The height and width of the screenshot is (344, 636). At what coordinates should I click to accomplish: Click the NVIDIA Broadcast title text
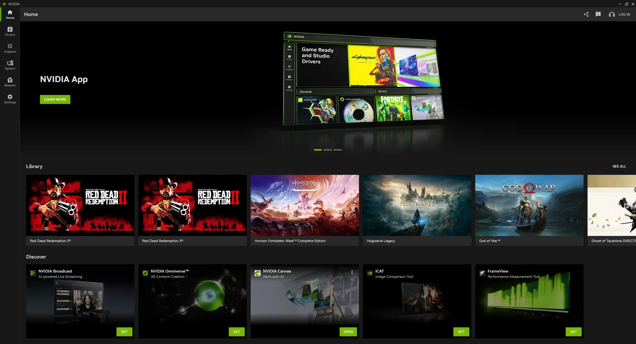coord(55,271)
